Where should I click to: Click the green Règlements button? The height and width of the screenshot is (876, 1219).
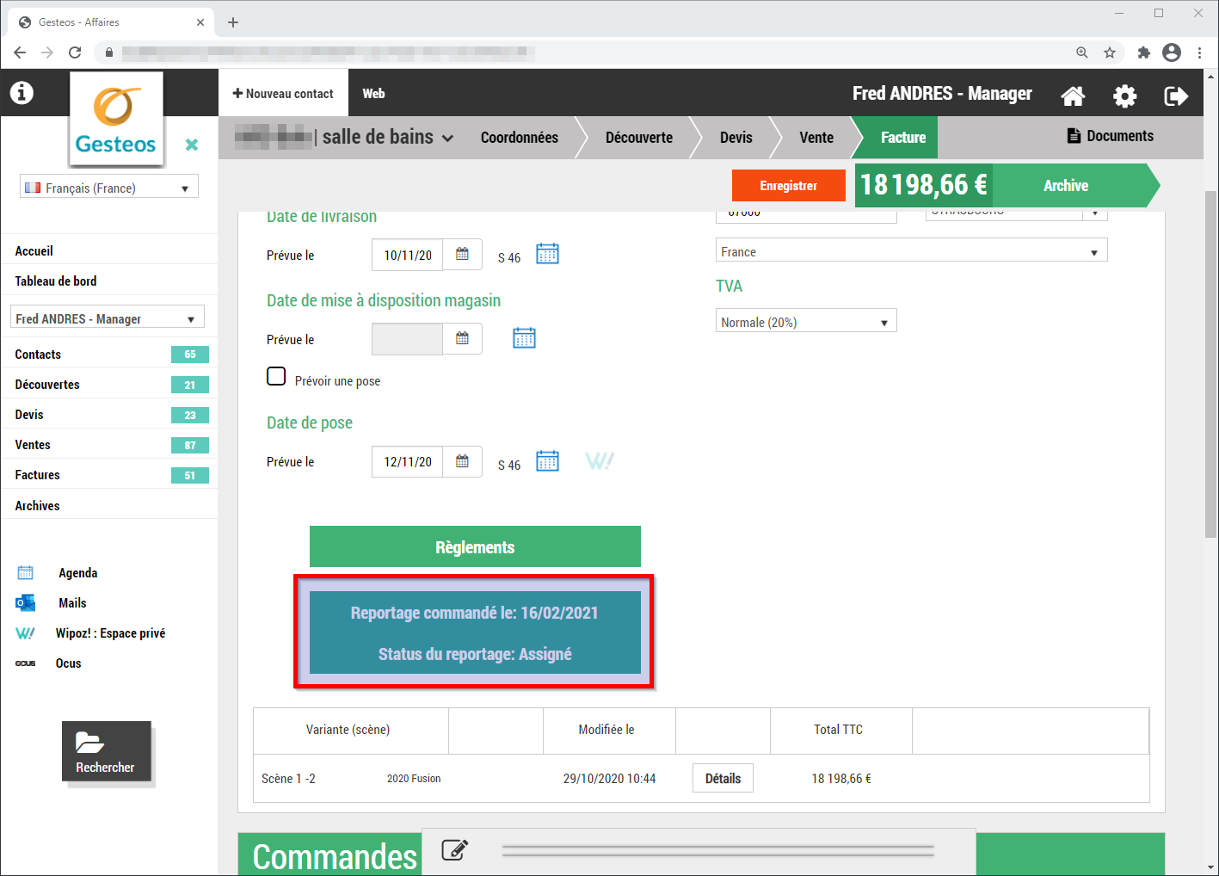[475, 547]
